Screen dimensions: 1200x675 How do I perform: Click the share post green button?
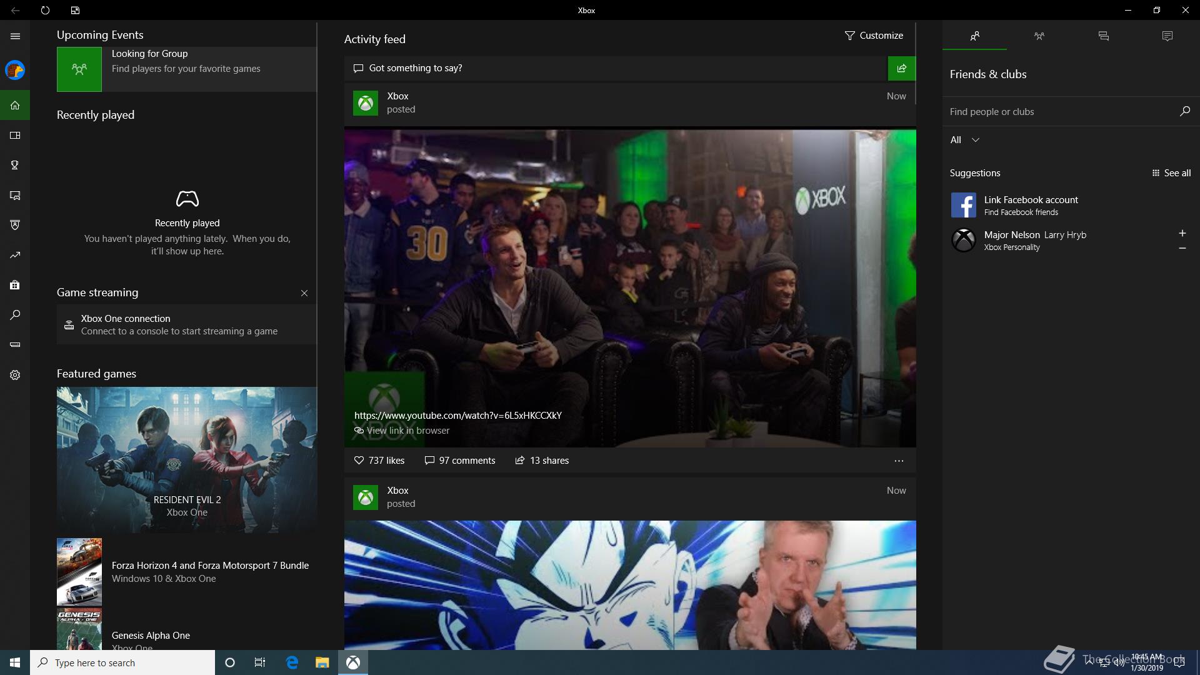[x=901, y=68]
